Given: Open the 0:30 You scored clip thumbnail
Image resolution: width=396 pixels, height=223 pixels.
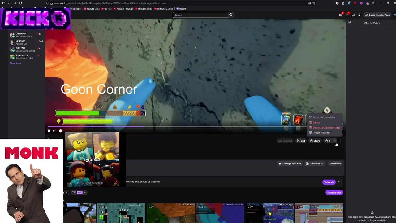Looking at the screenshot, I should click(x=270, y=213).
